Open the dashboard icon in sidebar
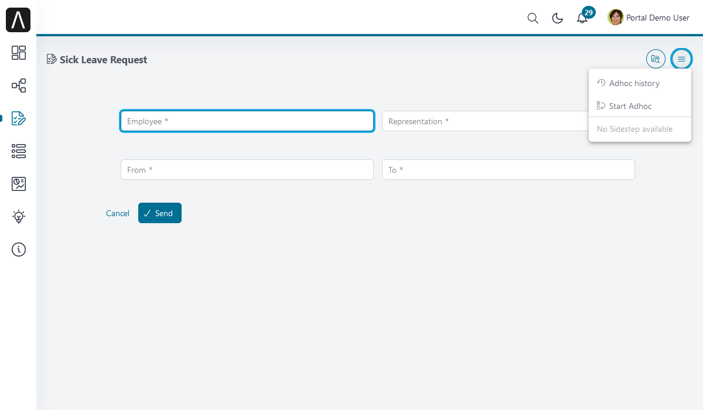 coord(19,53)
